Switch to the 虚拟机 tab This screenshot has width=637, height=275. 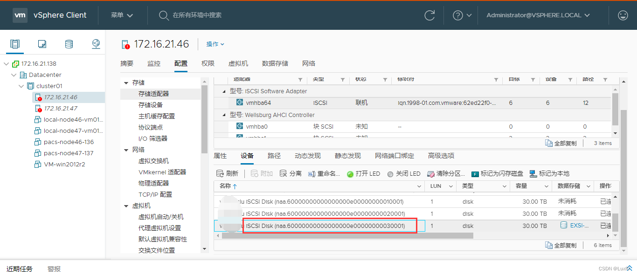point(238,63)
